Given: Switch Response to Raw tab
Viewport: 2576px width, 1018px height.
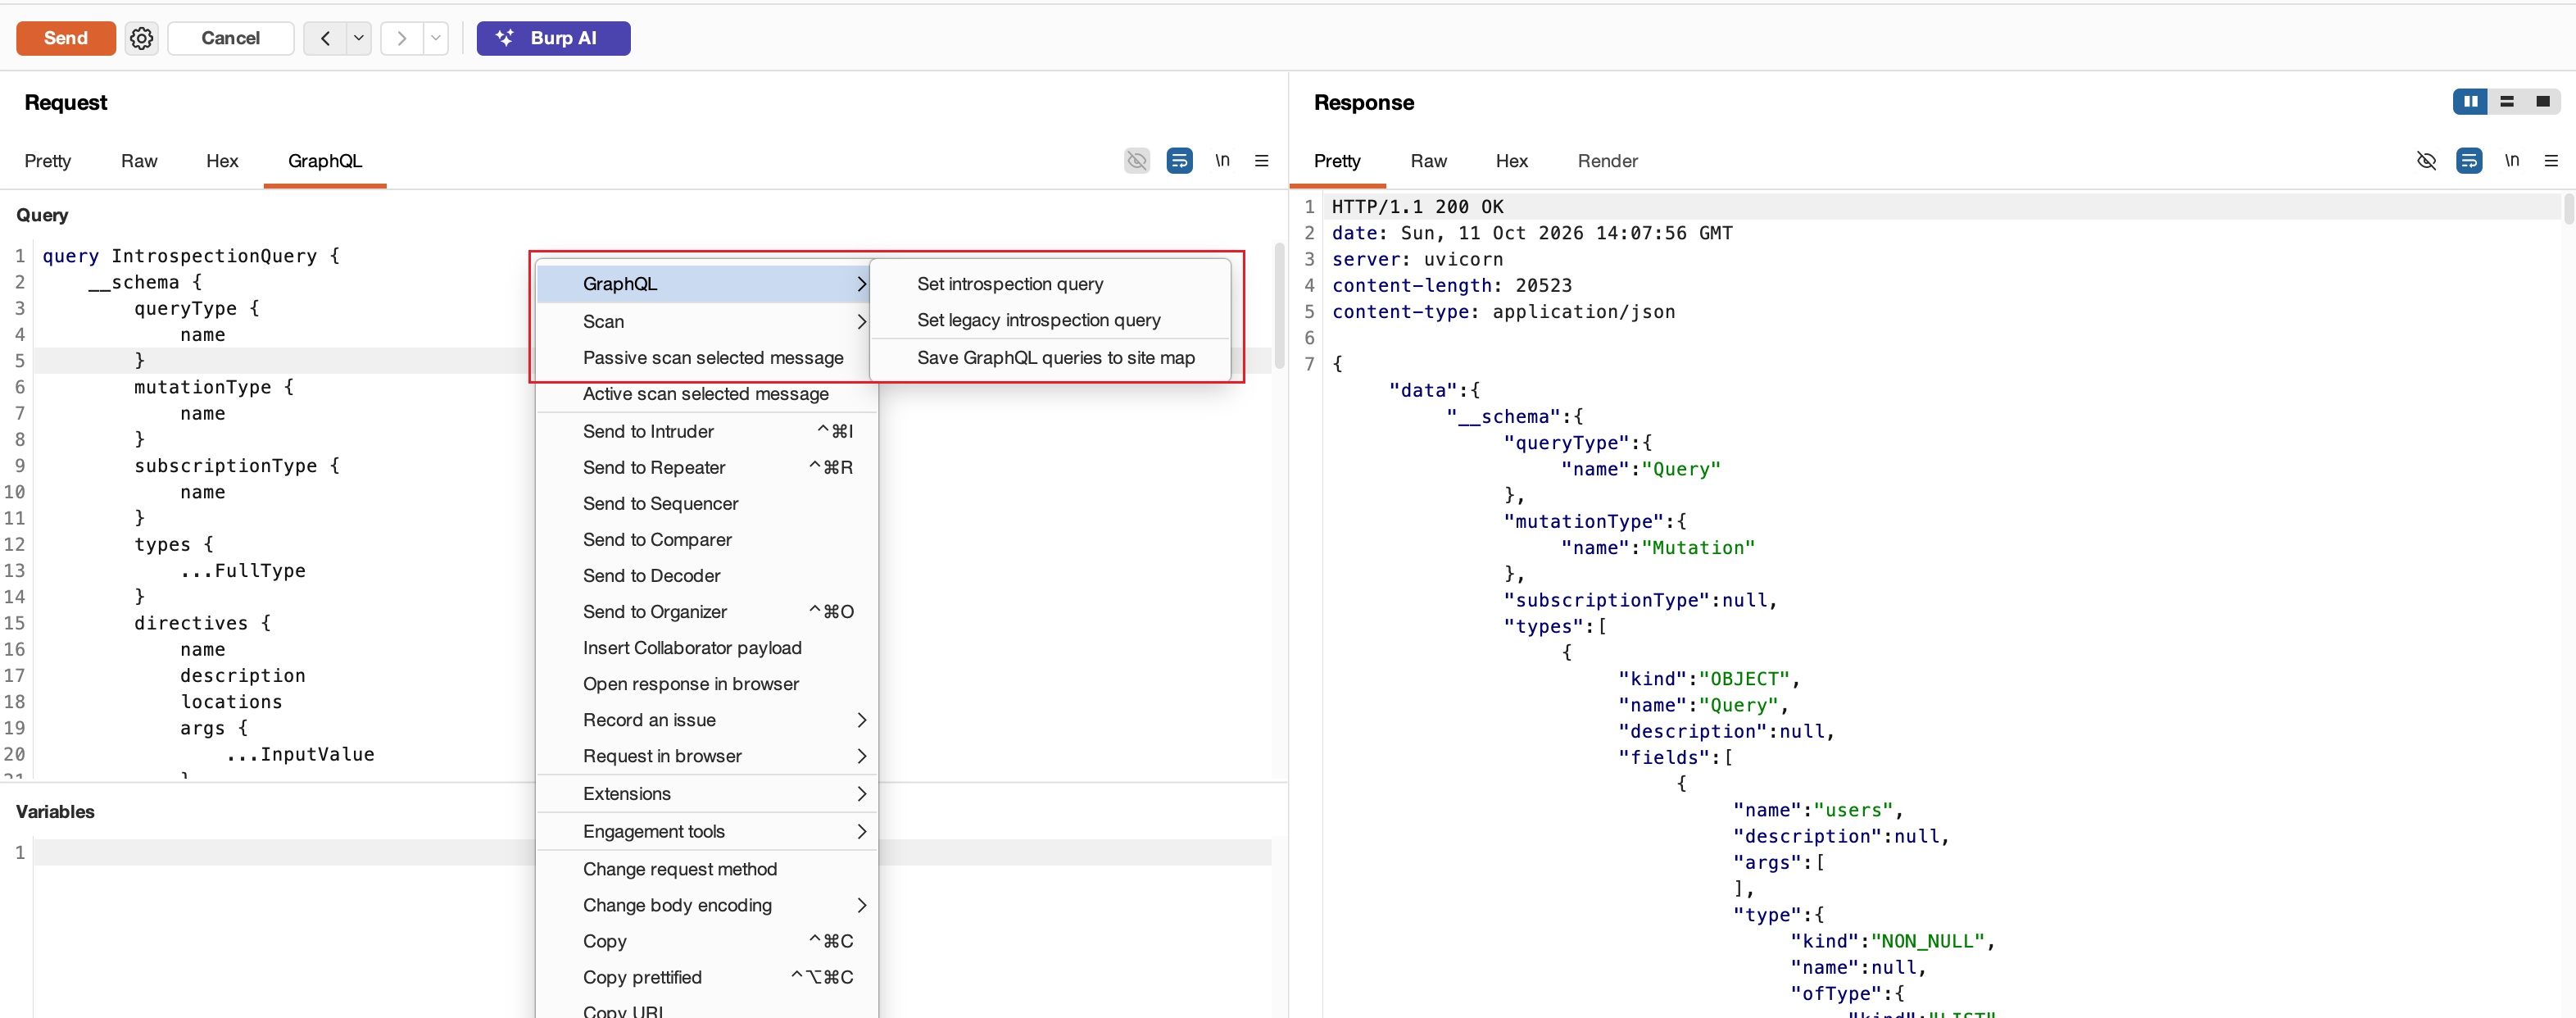Looking at the screenshot, I should click(x=1428, y=161).
